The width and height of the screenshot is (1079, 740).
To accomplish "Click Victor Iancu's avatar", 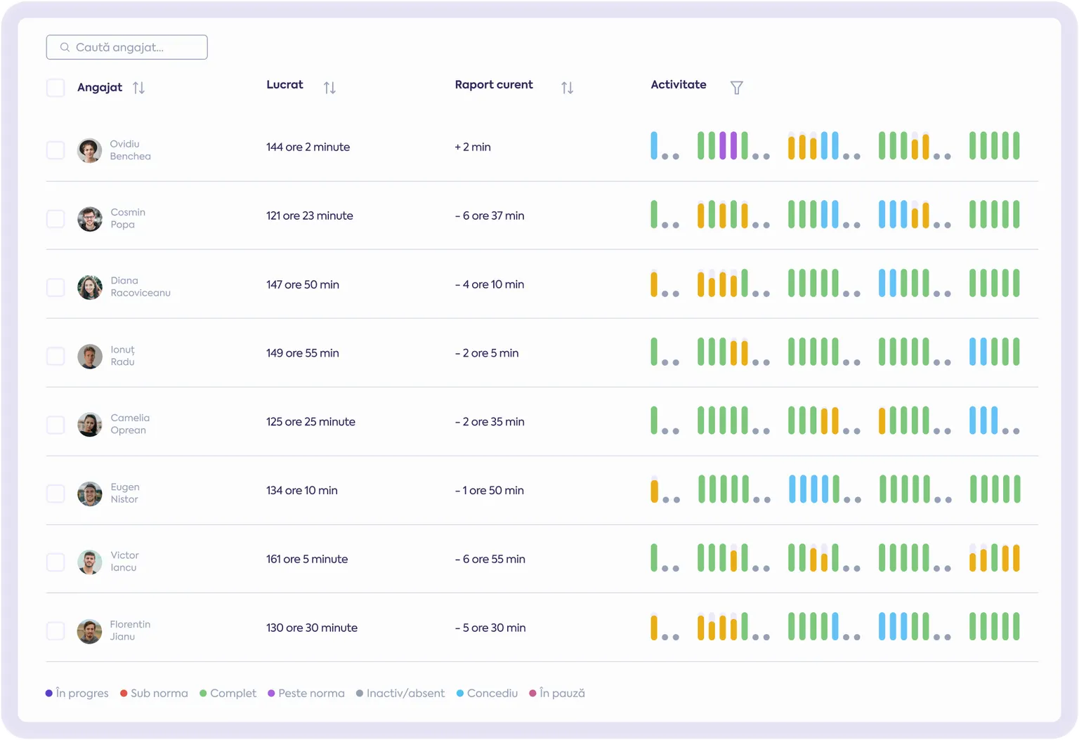I will 89,562.
